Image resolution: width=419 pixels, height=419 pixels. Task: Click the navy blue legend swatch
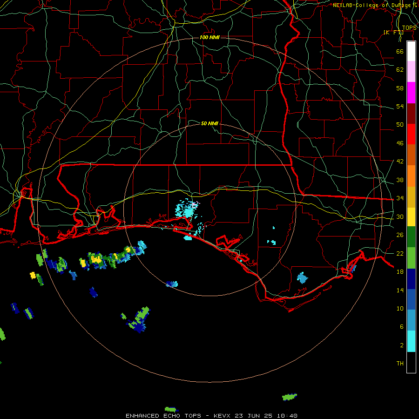(411, 279)
